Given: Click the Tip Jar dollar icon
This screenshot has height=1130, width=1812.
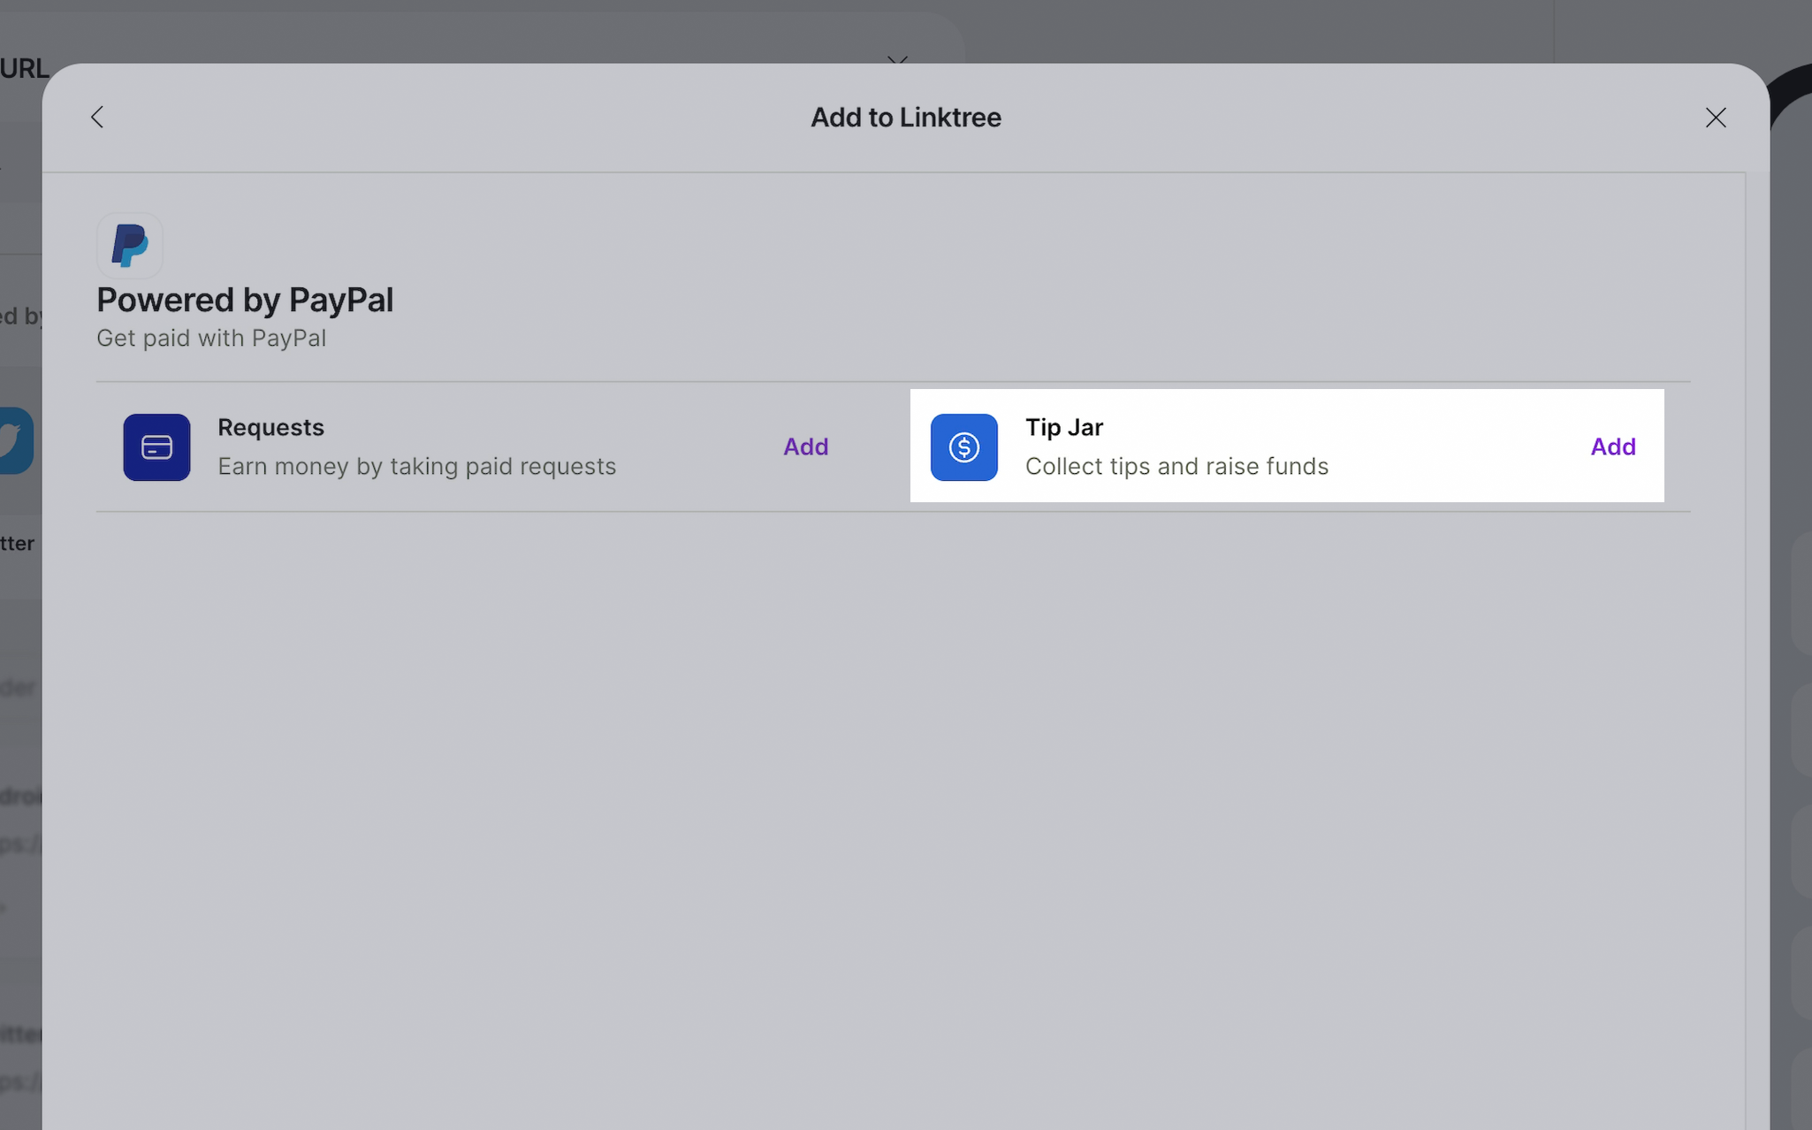Looking at the screenshot, I should pyautogui.click(x=963, y=447).
